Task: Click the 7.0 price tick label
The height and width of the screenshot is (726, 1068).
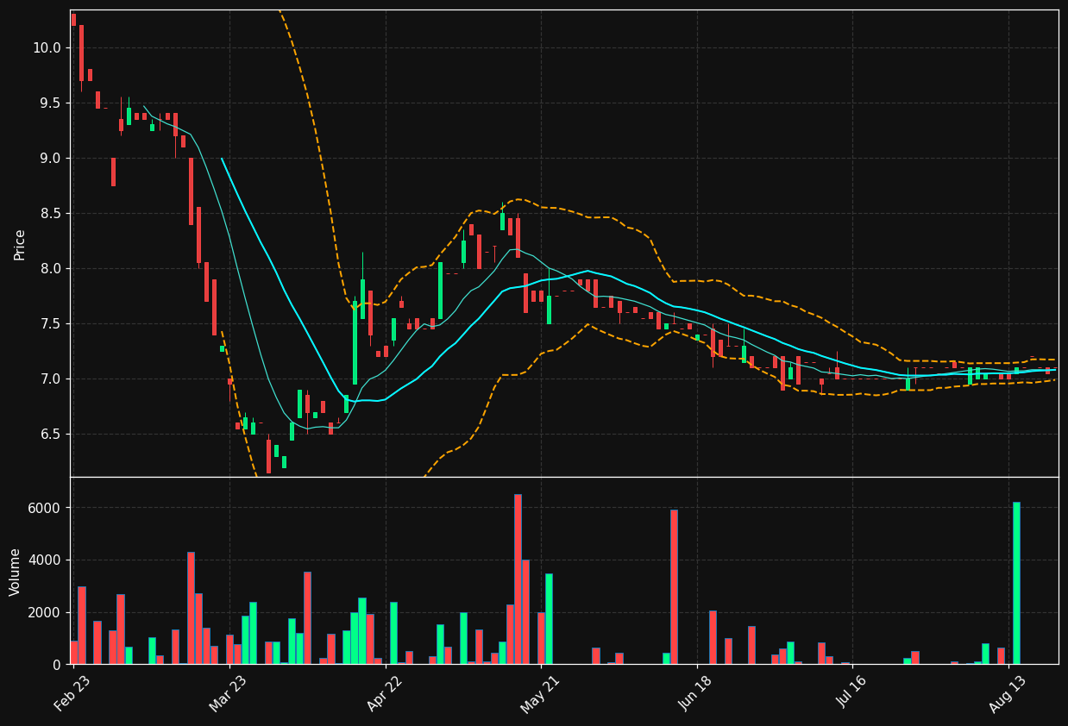Action: [50, 379]
